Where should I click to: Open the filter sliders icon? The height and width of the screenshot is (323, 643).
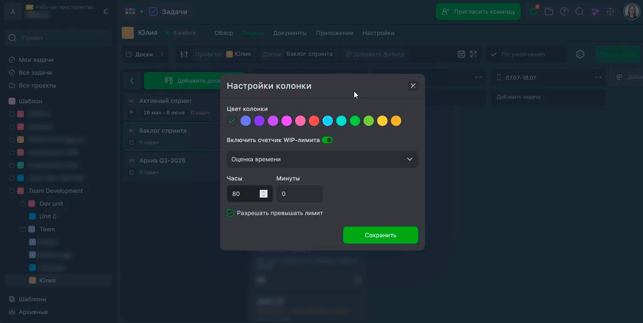coord(184,54)
